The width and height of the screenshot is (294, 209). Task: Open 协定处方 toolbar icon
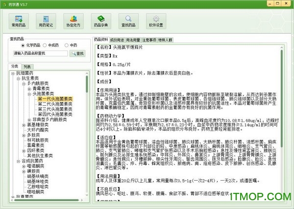click(73, 21)
